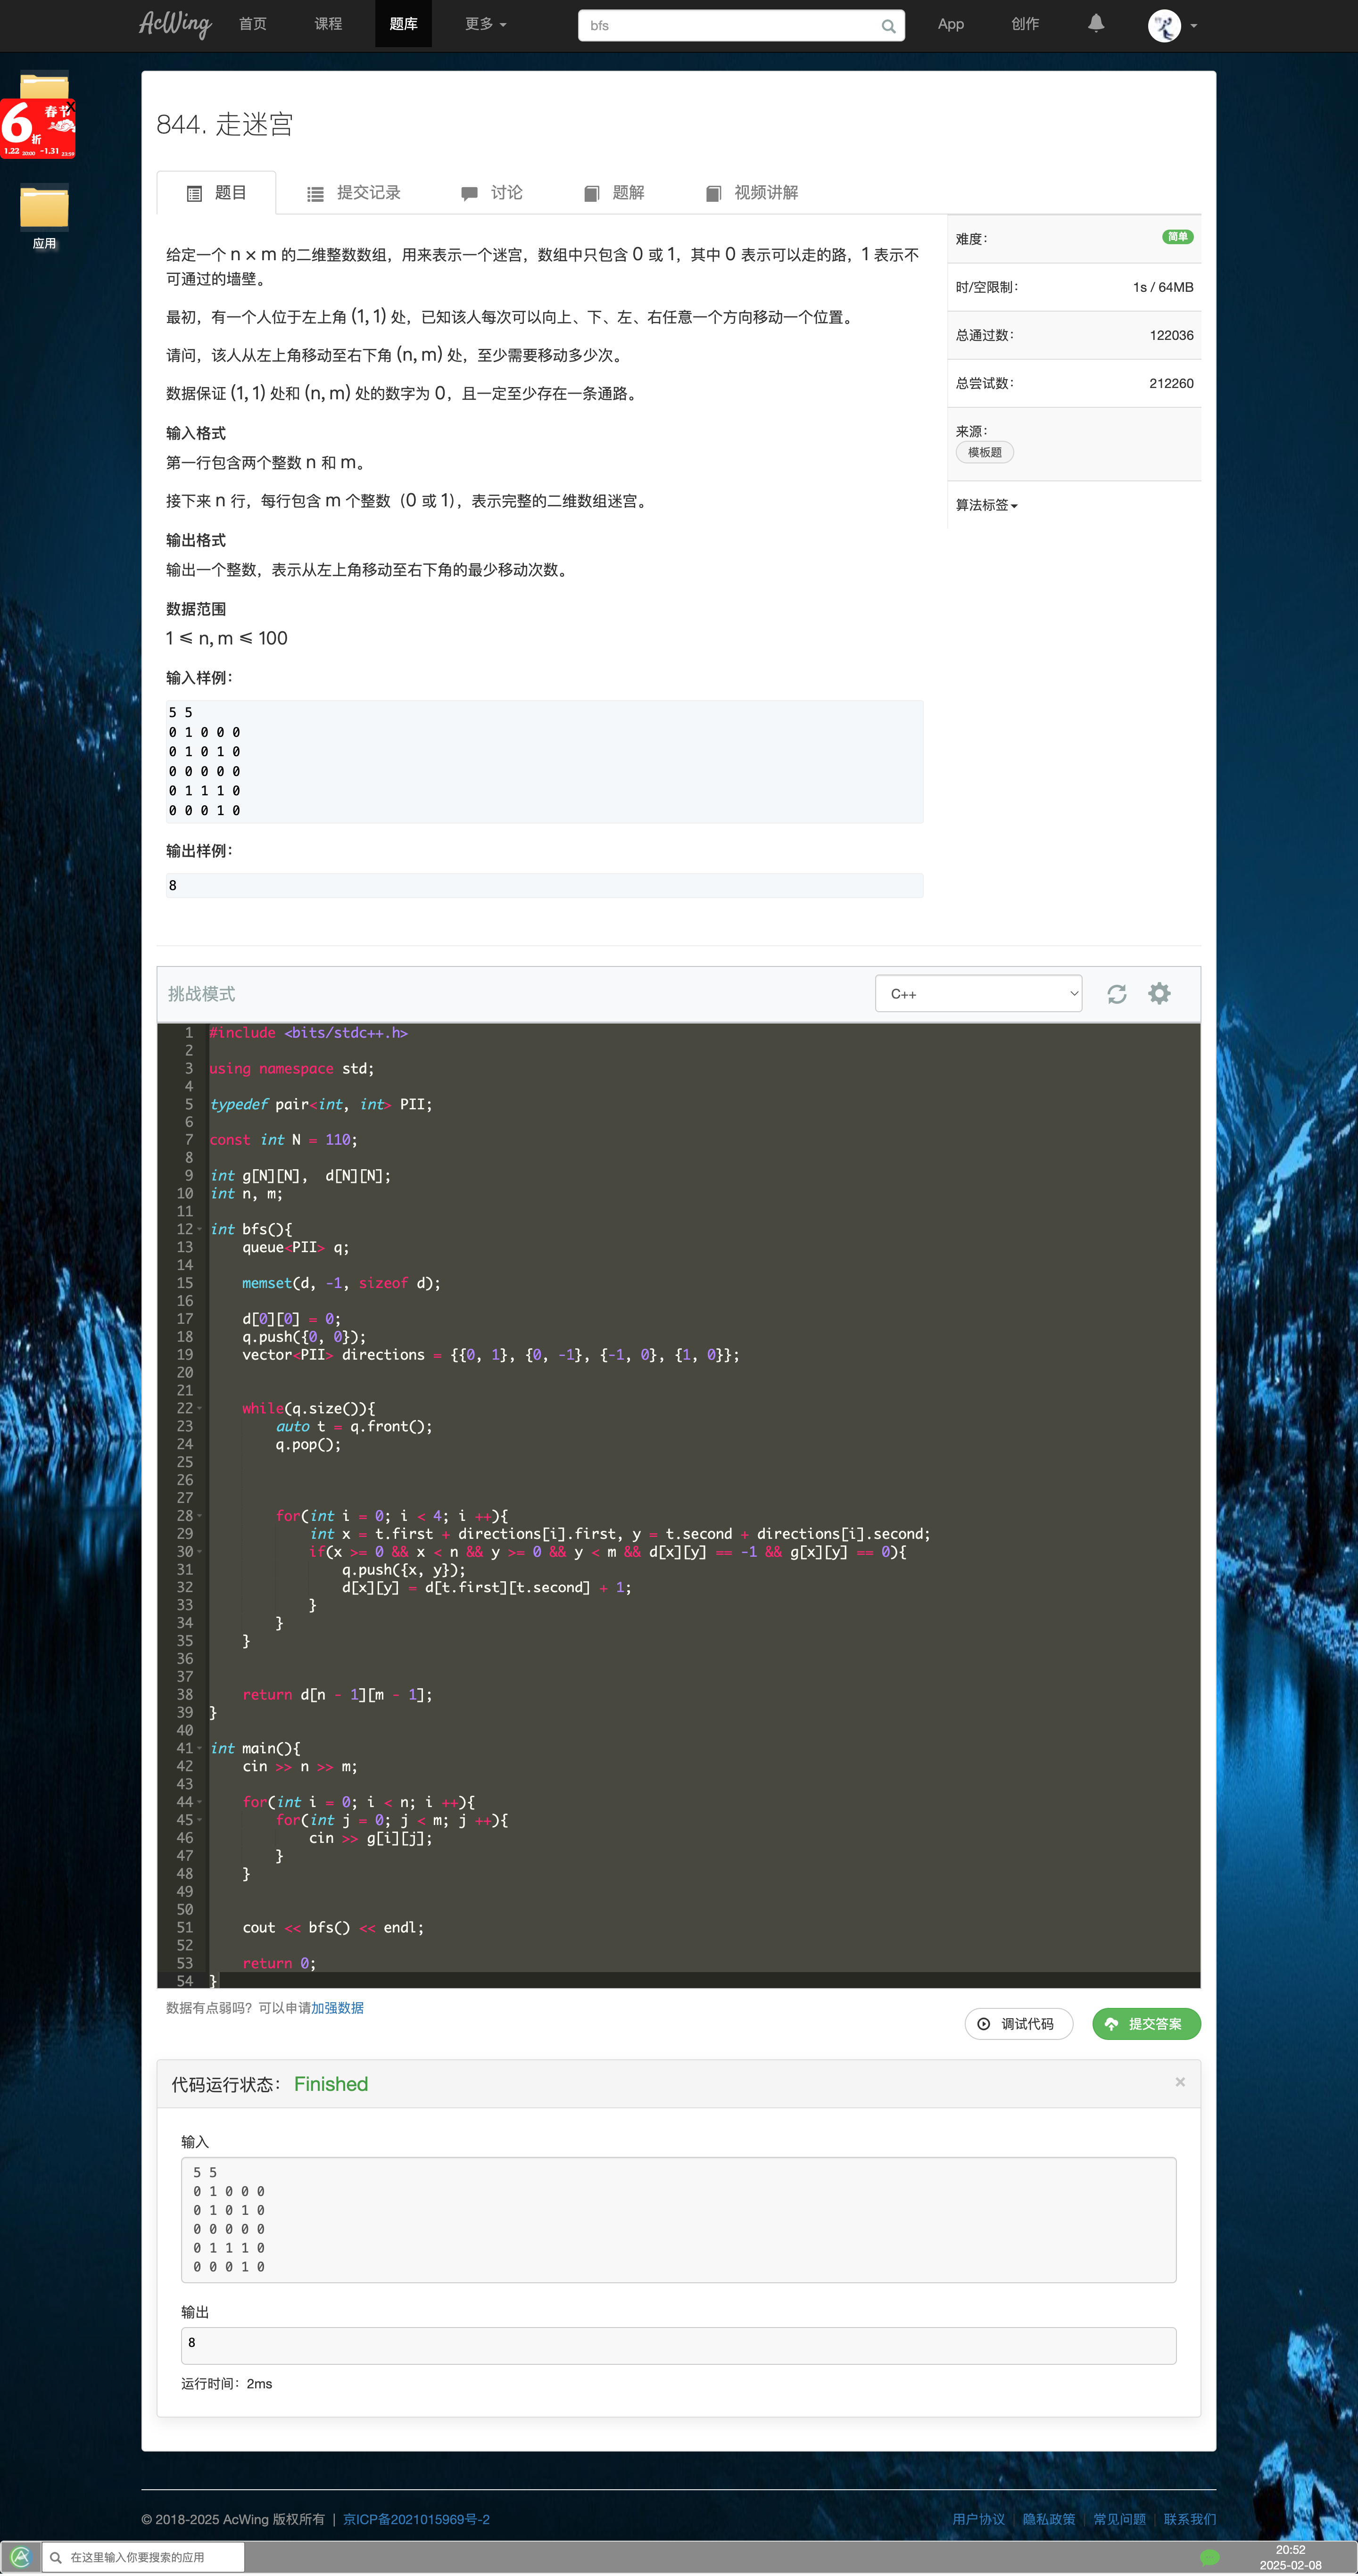Expand the 算法标签 section
This screenshot has width=1358, height=2576.
(986, 505)
